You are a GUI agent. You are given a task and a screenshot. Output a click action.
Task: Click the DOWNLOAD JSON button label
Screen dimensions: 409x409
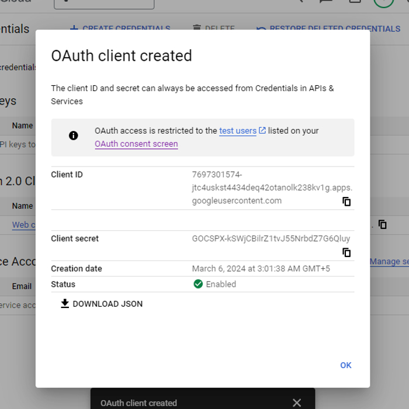[x=108, y=304]
